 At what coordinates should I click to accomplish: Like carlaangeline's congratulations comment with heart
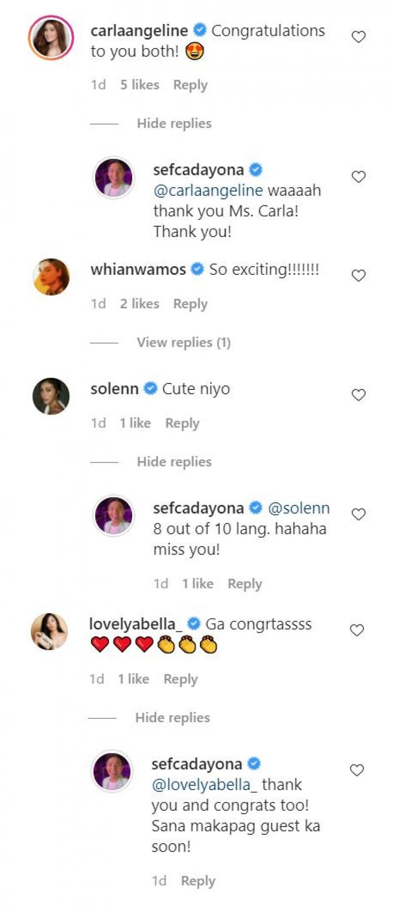[359, 37]
